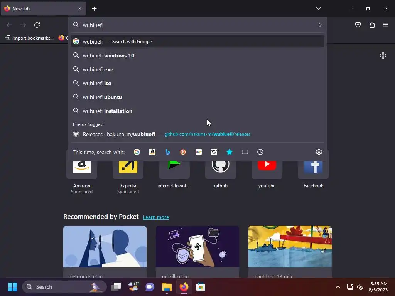Screen dimensions: 395x296
Task: Open the nautil.us story card
Action: coord(290,252)
